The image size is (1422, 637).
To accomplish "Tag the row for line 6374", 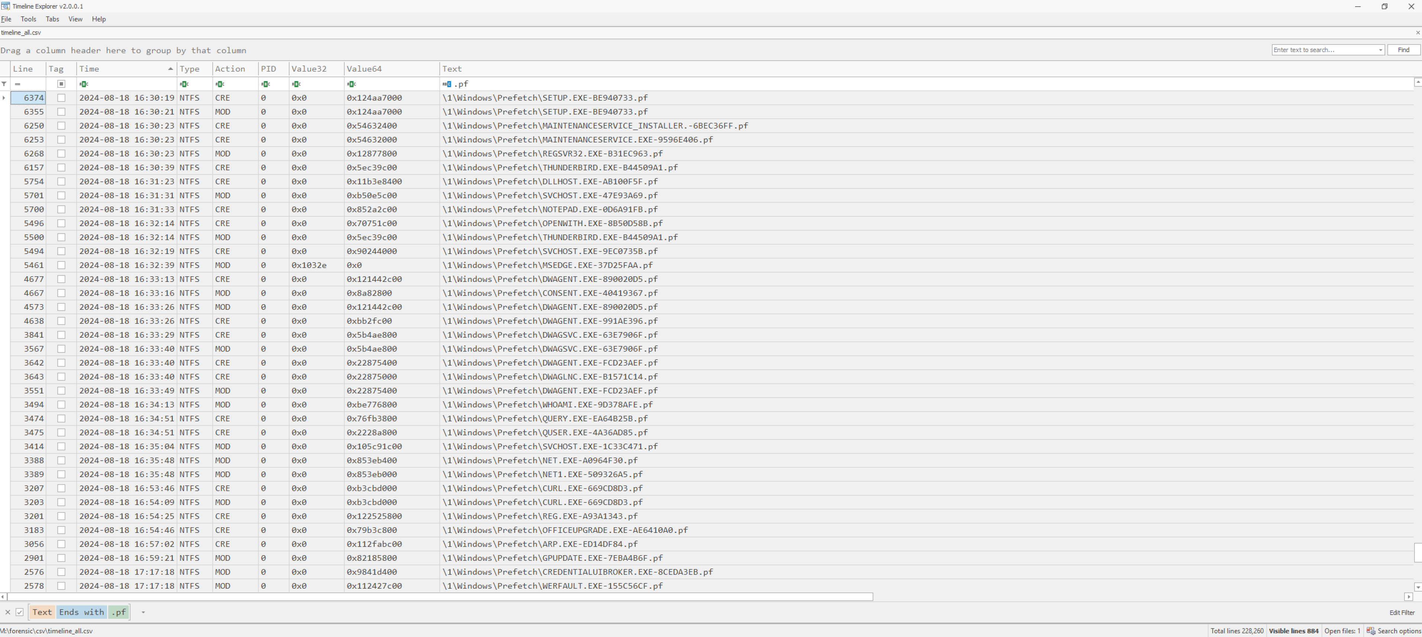I will pos(61,98).
